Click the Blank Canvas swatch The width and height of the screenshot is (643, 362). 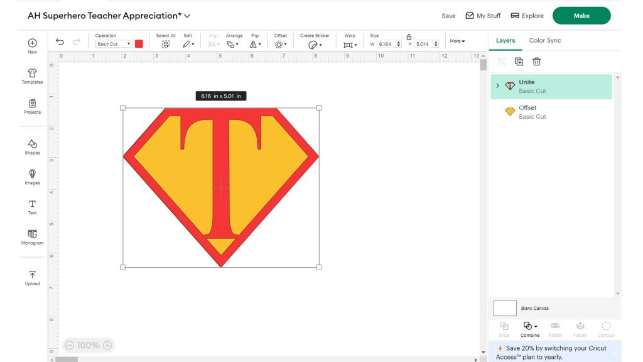505,308
